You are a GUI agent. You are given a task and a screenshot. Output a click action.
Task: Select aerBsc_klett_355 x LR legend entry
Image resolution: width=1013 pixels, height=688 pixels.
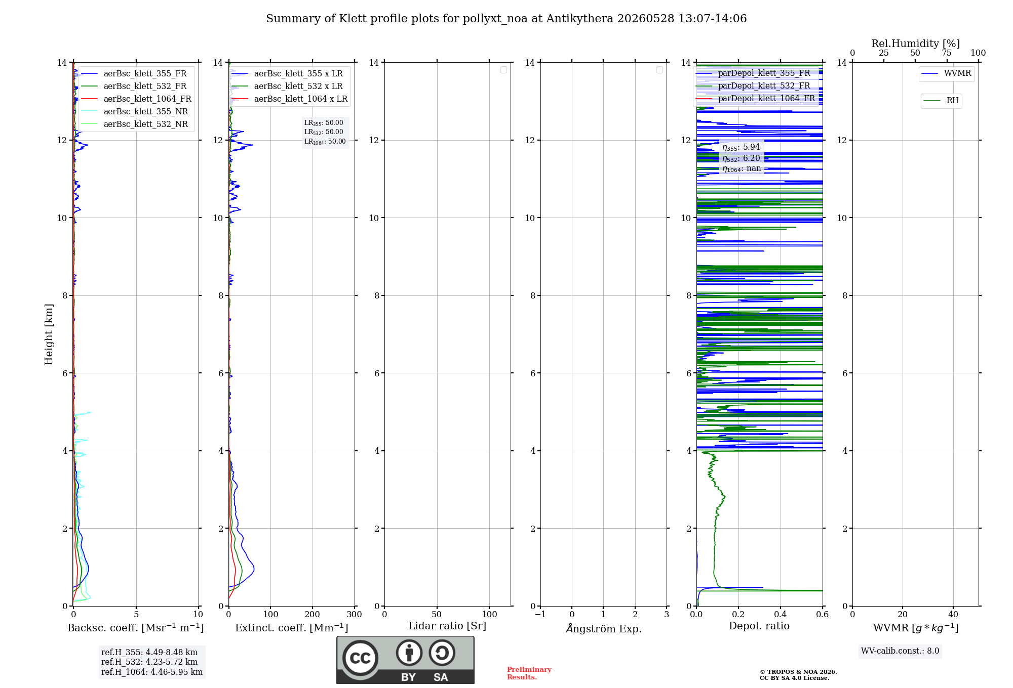click(289, 74)
